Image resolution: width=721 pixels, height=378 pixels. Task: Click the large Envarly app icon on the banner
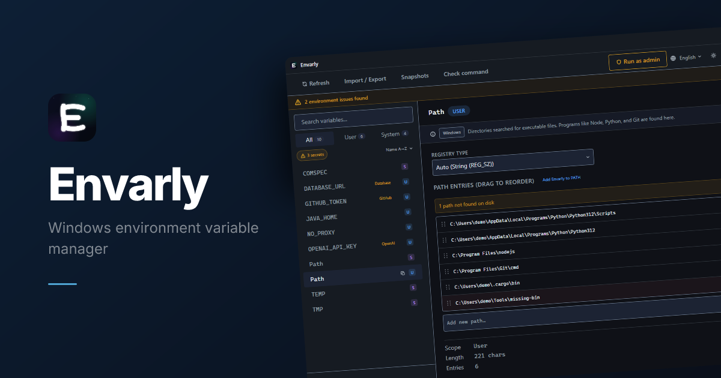coord(72,118)
